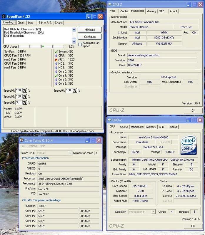
Task: Click the CPU temperature down-arrow icon
Action: (x=56, y=56)
